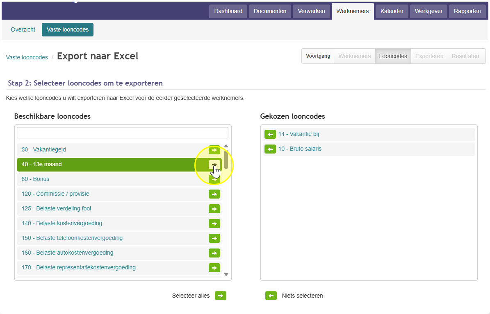Select the Vaste looncodes sub-tab
Image resolution: width=490 pixels, height=314 pixels.
pos(68,29)
